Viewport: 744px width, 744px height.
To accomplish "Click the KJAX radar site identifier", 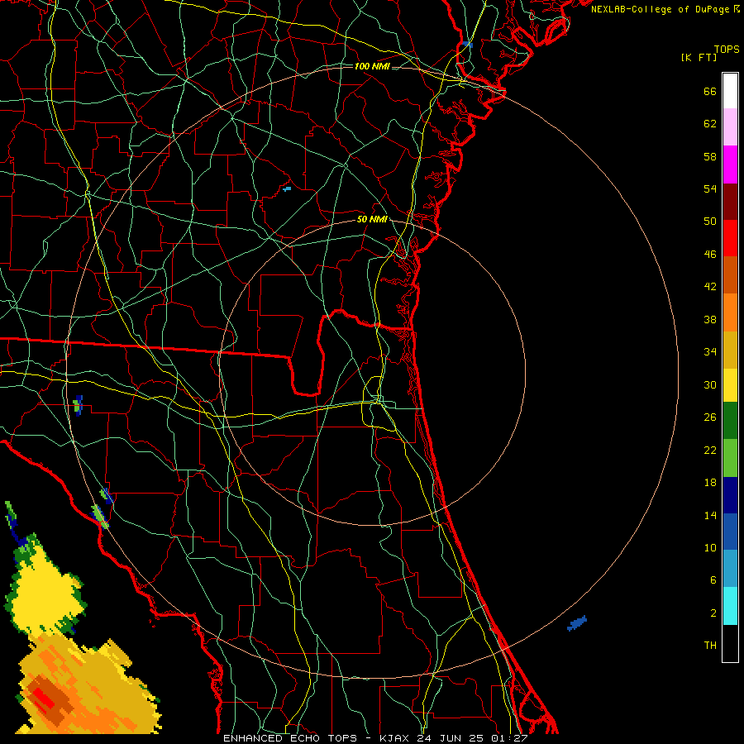I will click(x=396, y=738).
